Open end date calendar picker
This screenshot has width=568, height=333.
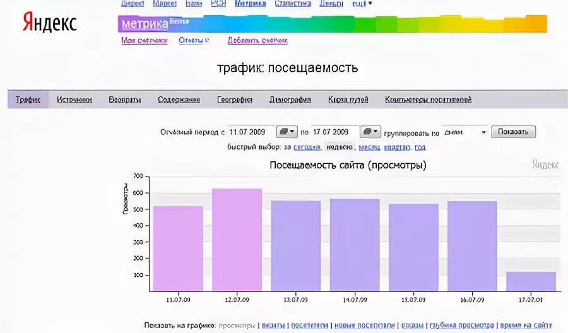pyautogui.click(x=370, y=132)
